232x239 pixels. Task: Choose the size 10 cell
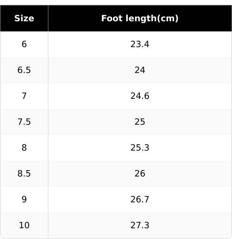[24, 225]
